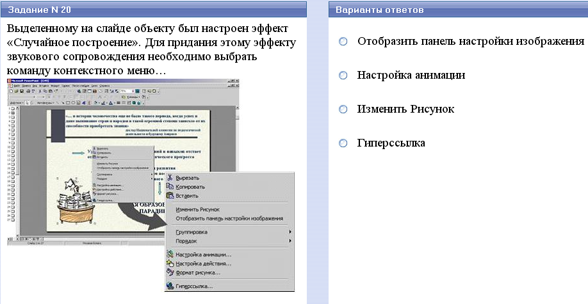Click the scissors icon next to Вырезать
The width and height of the screenshot is (588, 304).
(170, 178)
